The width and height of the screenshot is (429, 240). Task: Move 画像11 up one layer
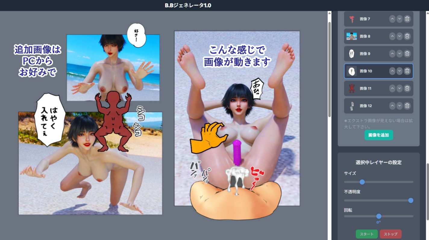[392, 88]
